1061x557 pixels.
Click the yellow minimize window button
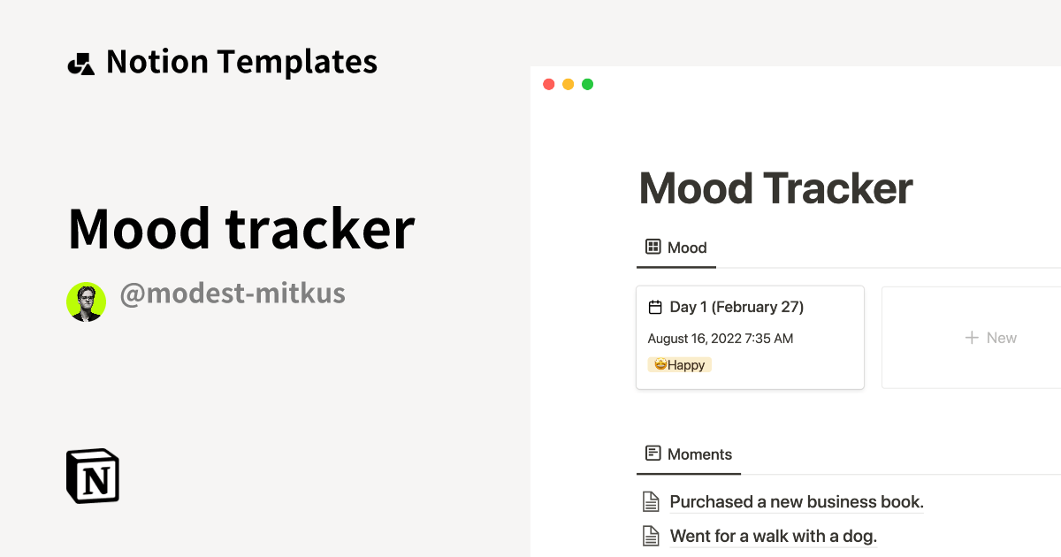568,85
